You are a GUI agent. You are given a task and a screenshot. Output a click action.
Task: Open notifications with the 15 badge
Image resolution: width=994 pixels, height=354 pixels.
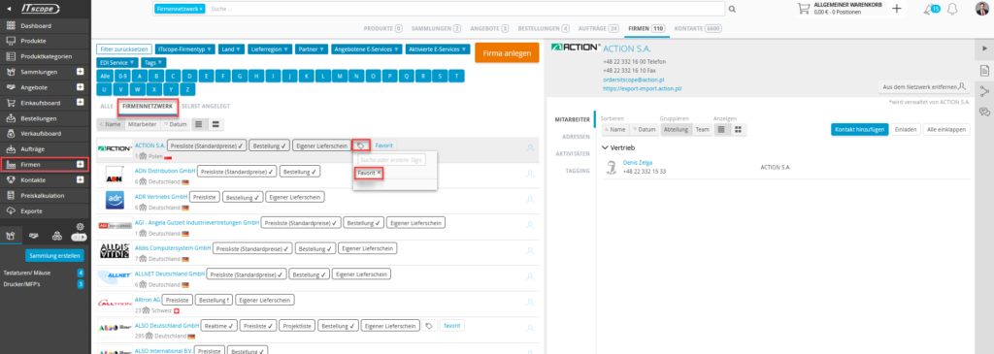pyautogui.click(x=931, y=9)
